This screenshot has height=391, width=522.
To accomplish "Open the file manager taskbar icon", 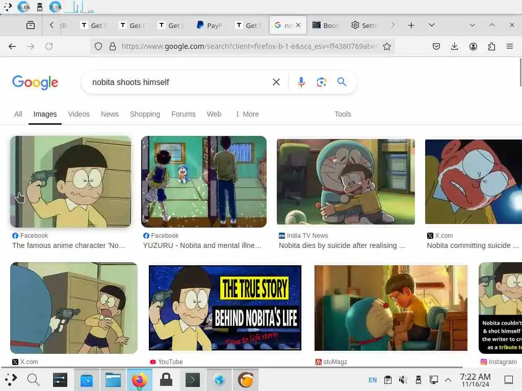I will 113,380.
